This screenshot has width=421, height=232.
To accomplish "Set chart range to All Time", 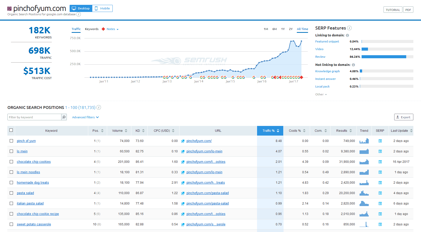I will (302, 29).
